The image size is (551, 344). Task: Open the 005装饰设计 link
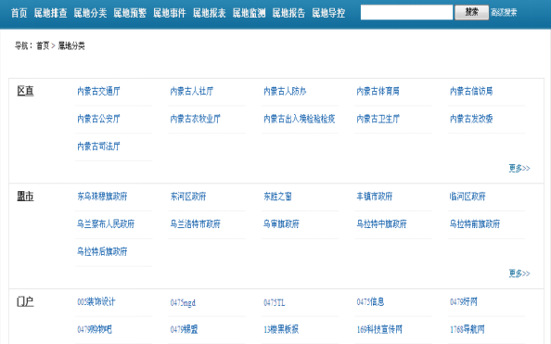point(96,302)
